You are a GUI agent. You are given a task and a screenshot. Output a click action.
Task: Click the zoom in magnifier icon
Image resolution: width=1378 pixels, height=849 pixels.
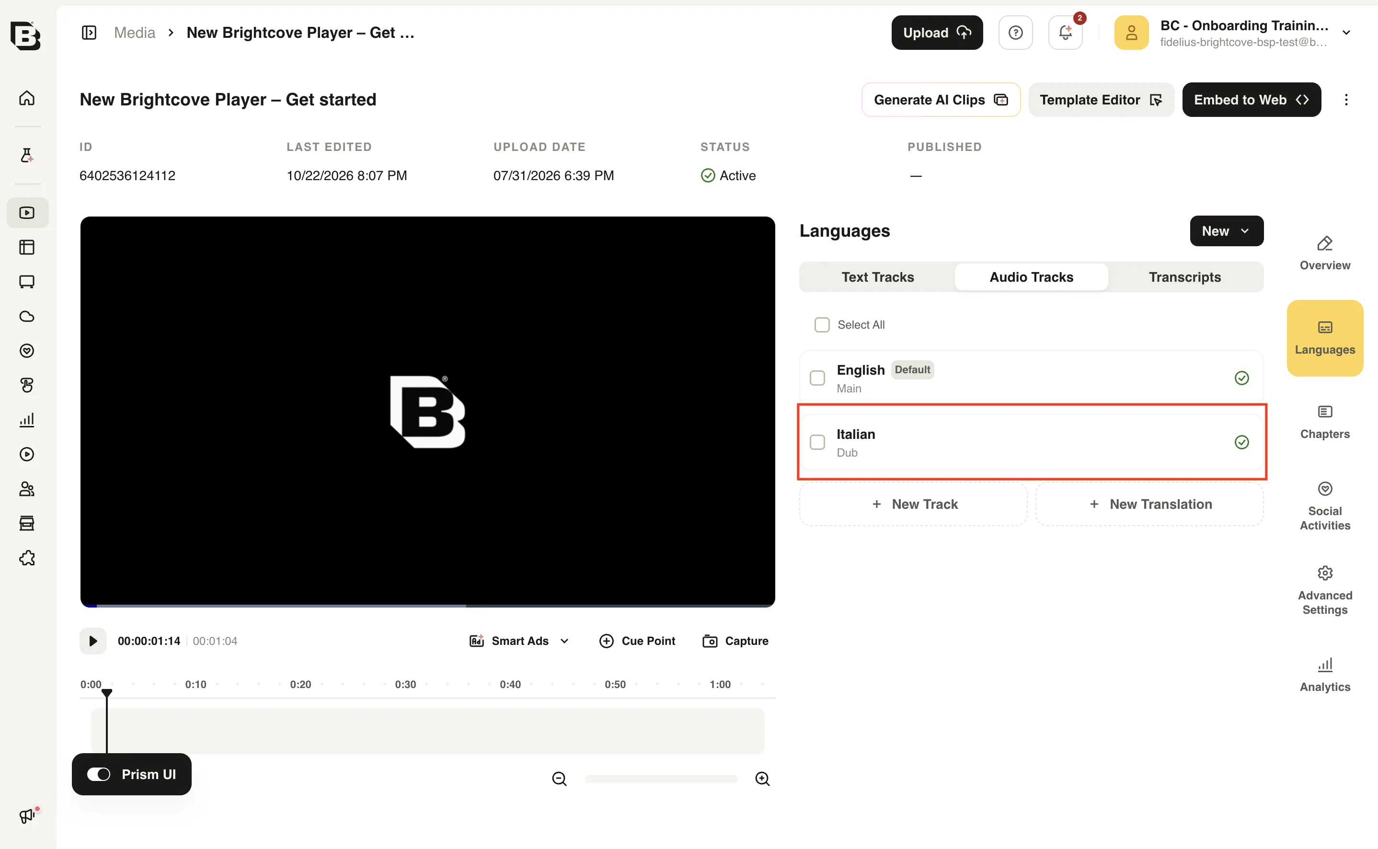762,779
